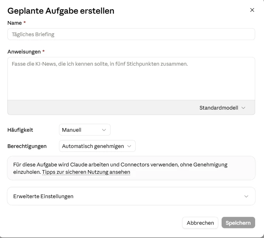Open the Tipps zur sicheren Nutzung ansehen link
The image size is (264, 238).
[x=86, y=172]
